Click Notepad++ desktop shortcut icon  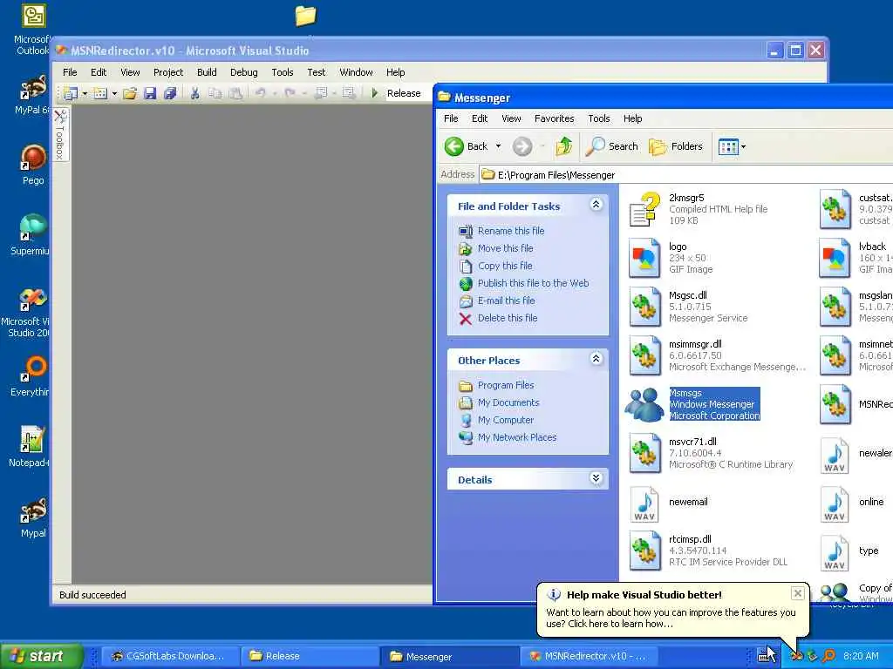point(32,440)
